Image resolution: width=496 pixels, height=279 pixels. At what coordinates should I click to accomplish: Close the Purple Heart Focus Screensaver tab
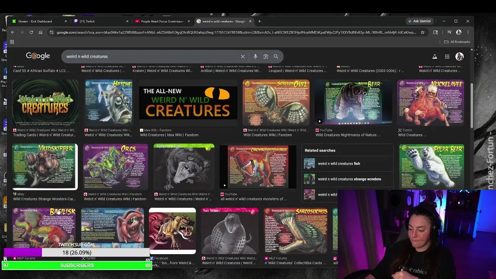[x=189, y=21]
